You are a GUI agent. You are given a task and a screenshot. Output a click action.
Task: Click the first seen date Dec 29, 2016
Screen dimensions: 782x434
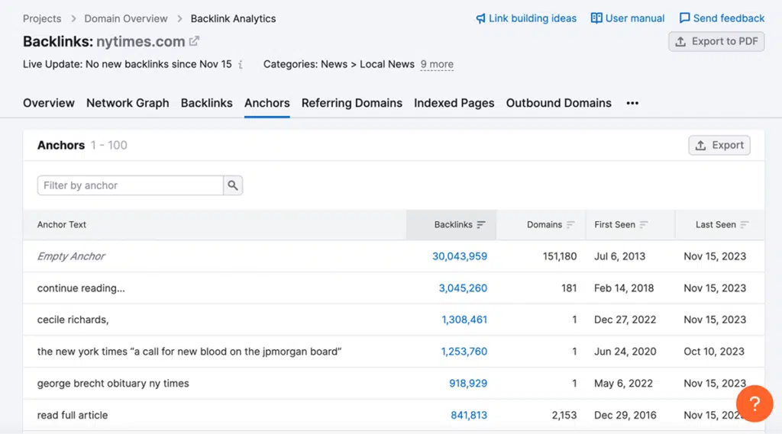625,415
